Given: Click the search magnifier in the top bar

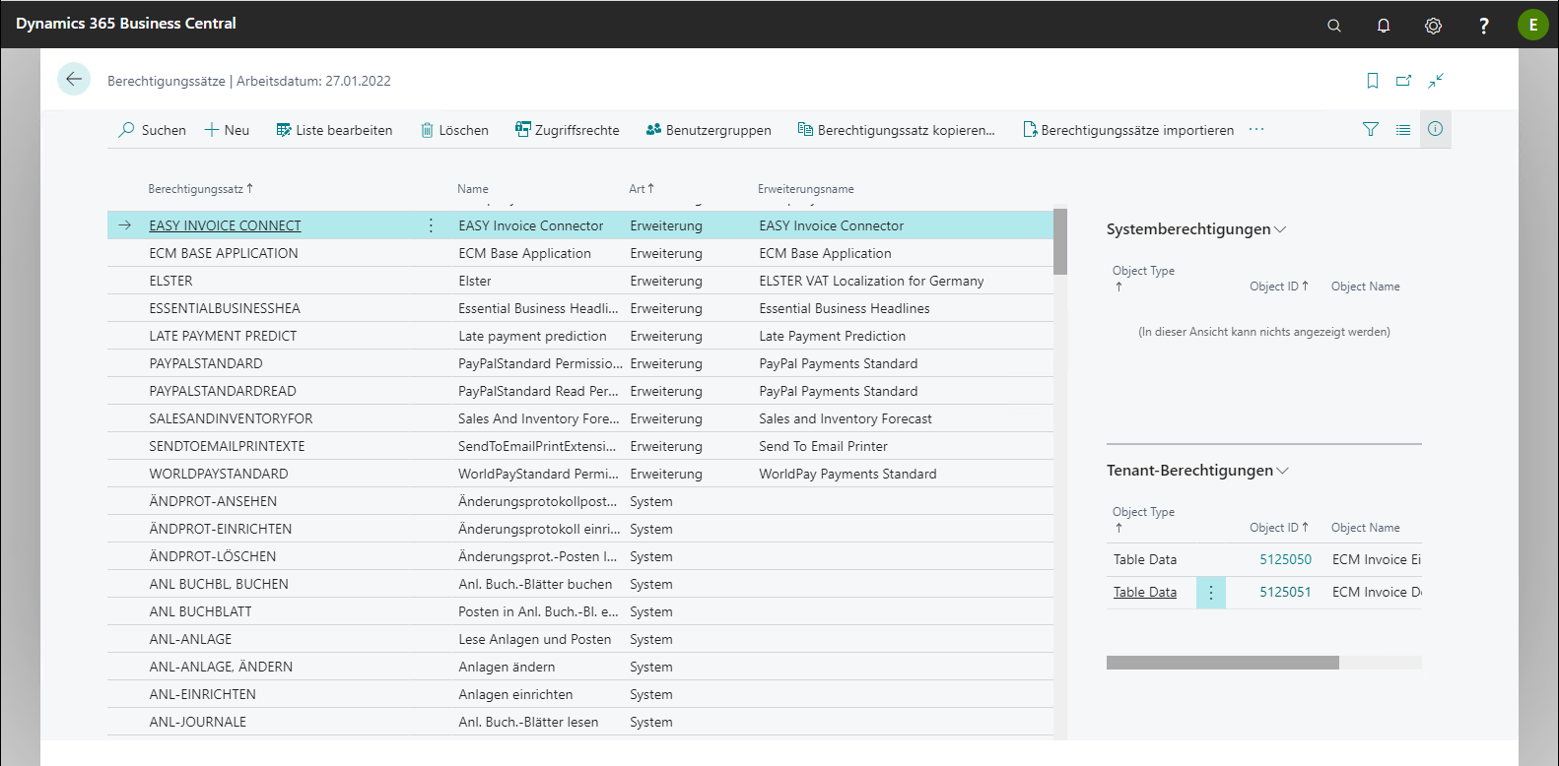Looking at the screenshot, I should tap(1334, 25).
